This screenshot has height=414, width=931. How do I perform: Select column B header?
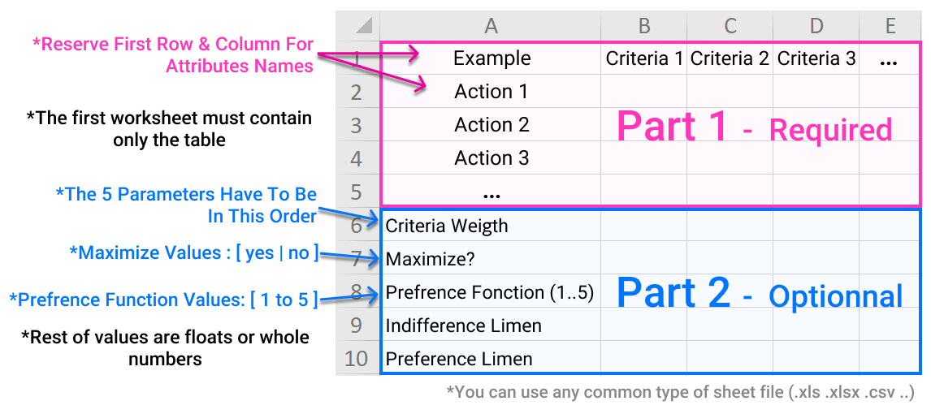(644, 26)
